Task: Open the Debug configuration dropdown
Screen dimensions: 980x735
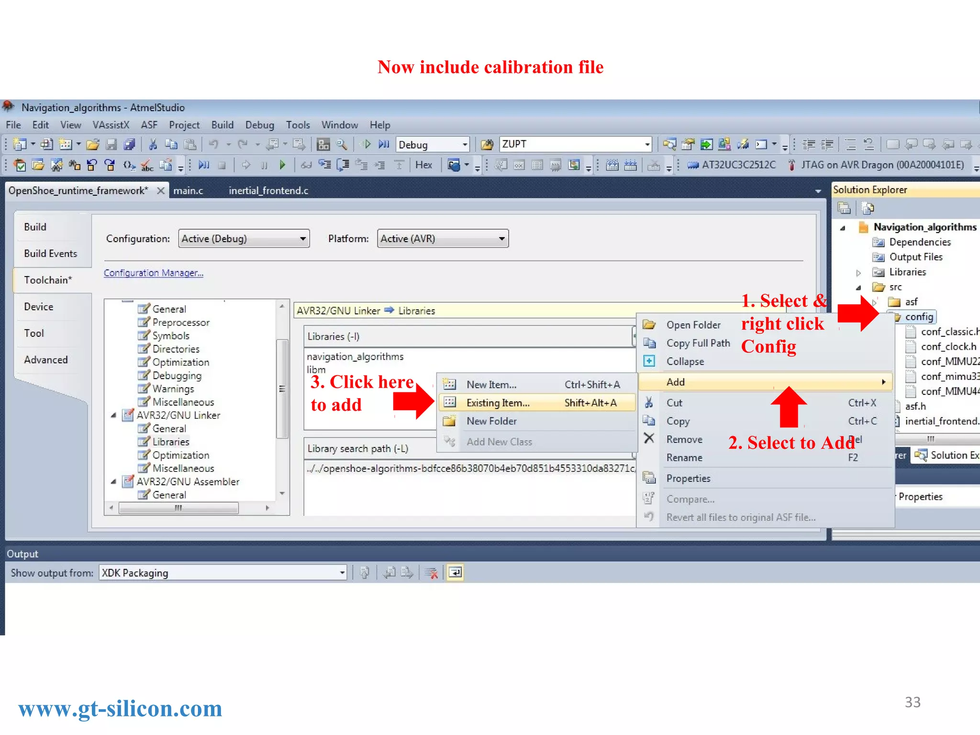Action: 464,145
